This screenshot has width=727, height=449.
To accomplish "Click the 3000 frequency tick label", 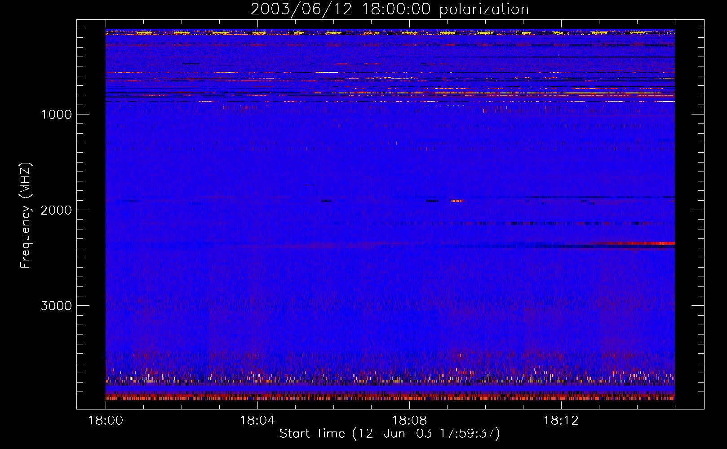I will pyautogui.click(x=56, y=306).
